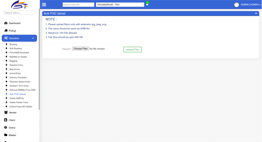Viewport: 262px width, 142px height.
Task: Open the Query menu
Action: (x=12, y=128)
